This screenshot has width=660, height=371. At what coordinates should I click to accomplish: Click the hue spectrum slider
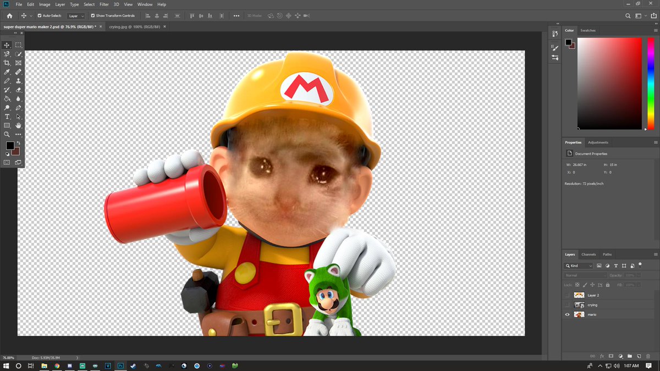pos(651,84)
